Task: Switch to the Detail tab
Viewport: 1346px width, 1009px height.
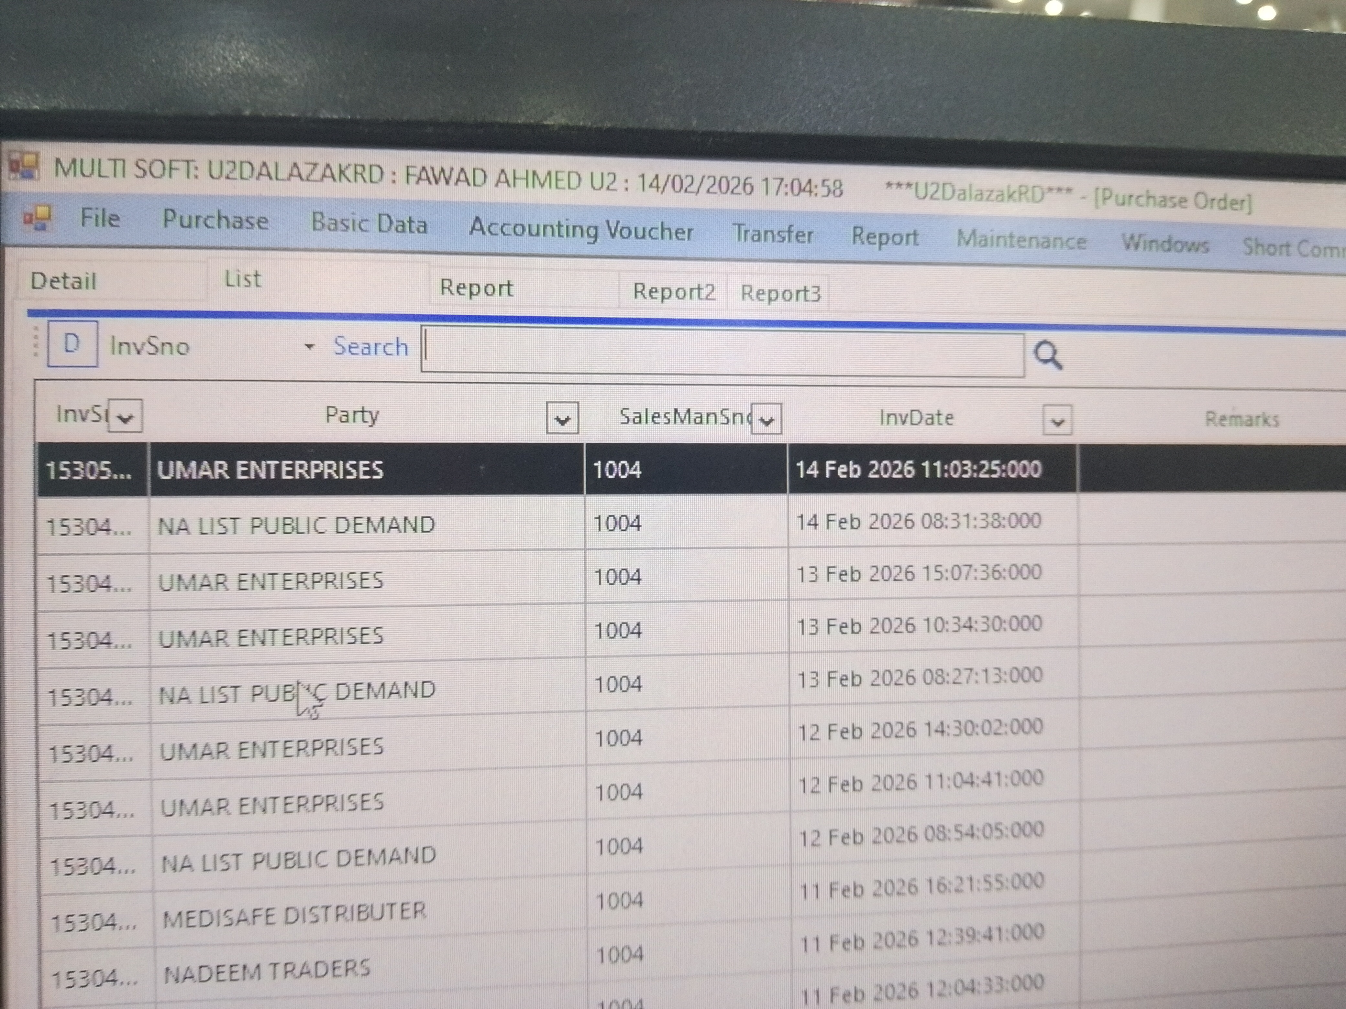Action: pos(63,281)
